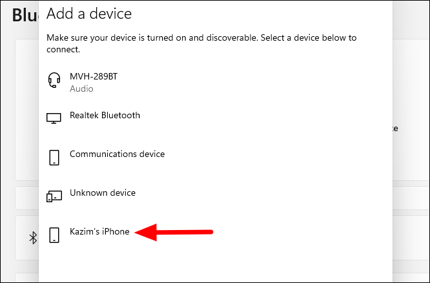Click the background panel containing Bluetooth symbol

tap(27, 238)
